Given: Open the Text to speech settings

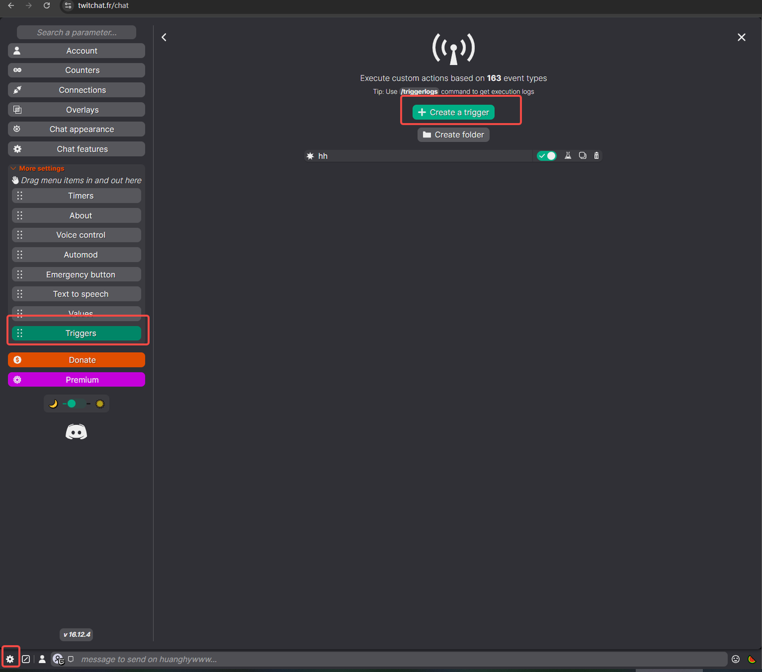Looking at the screenshot, I should pyautogui.click(x=80, y=294).
